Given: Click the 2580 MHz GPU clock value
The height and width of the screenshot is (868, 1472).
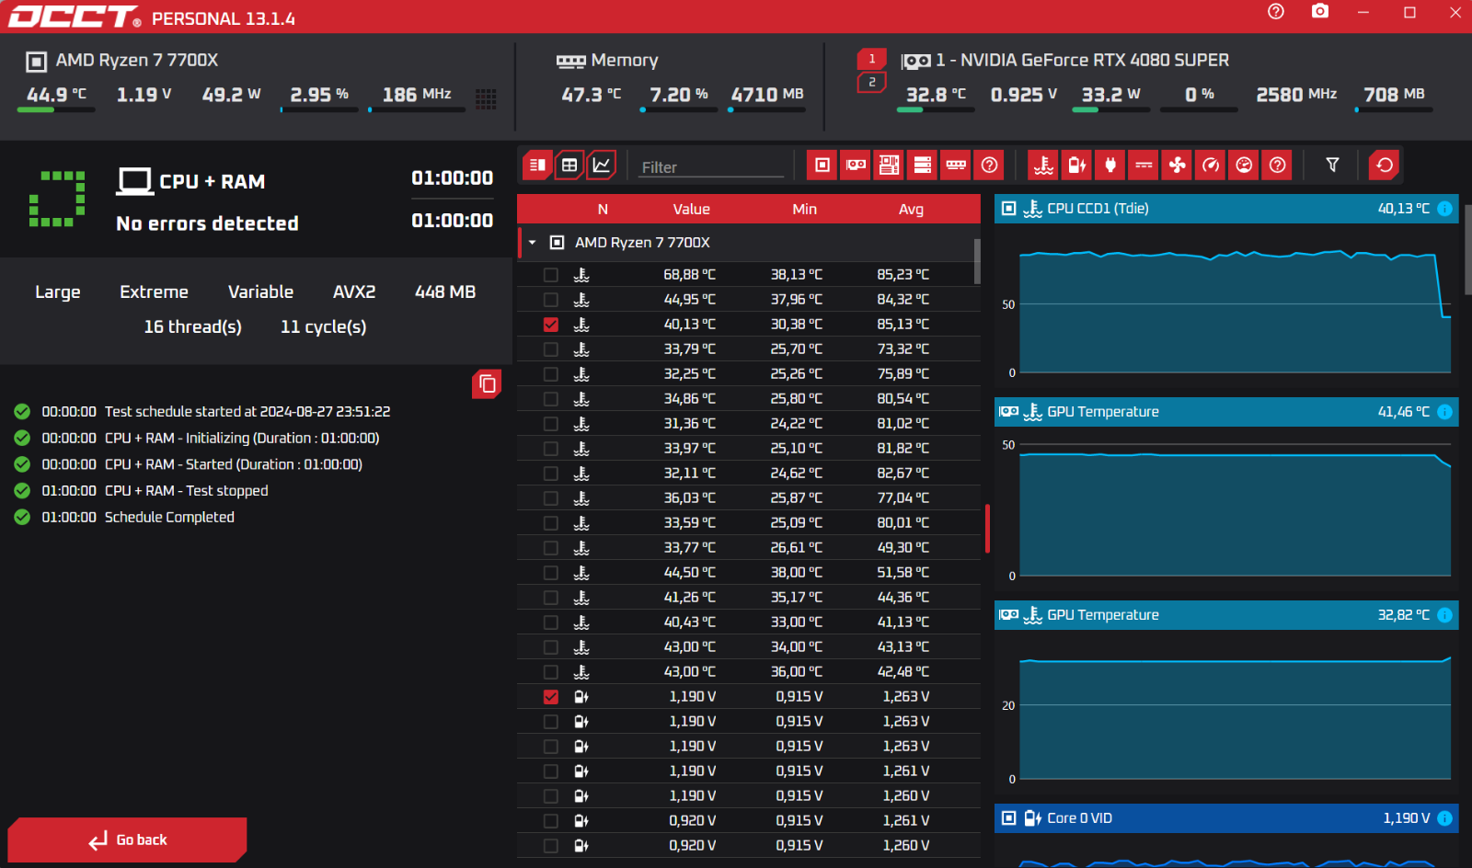Looking at the screenshot, I should [x=1296, y=95].
